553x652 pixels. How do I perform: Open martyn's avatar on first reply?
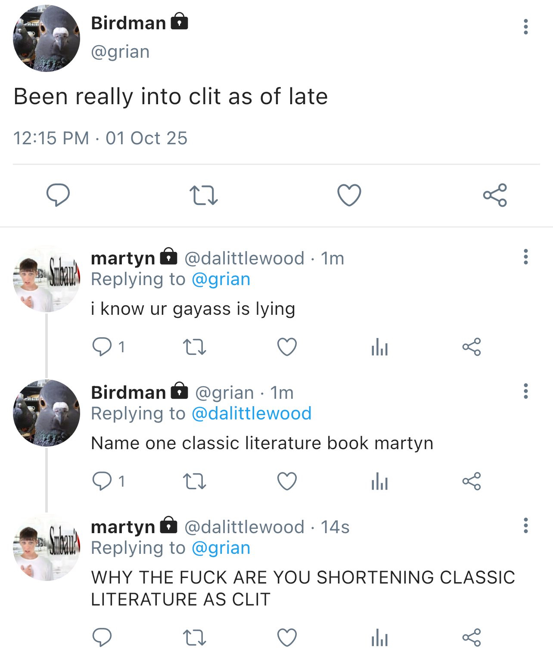click(x=47, y=279)
